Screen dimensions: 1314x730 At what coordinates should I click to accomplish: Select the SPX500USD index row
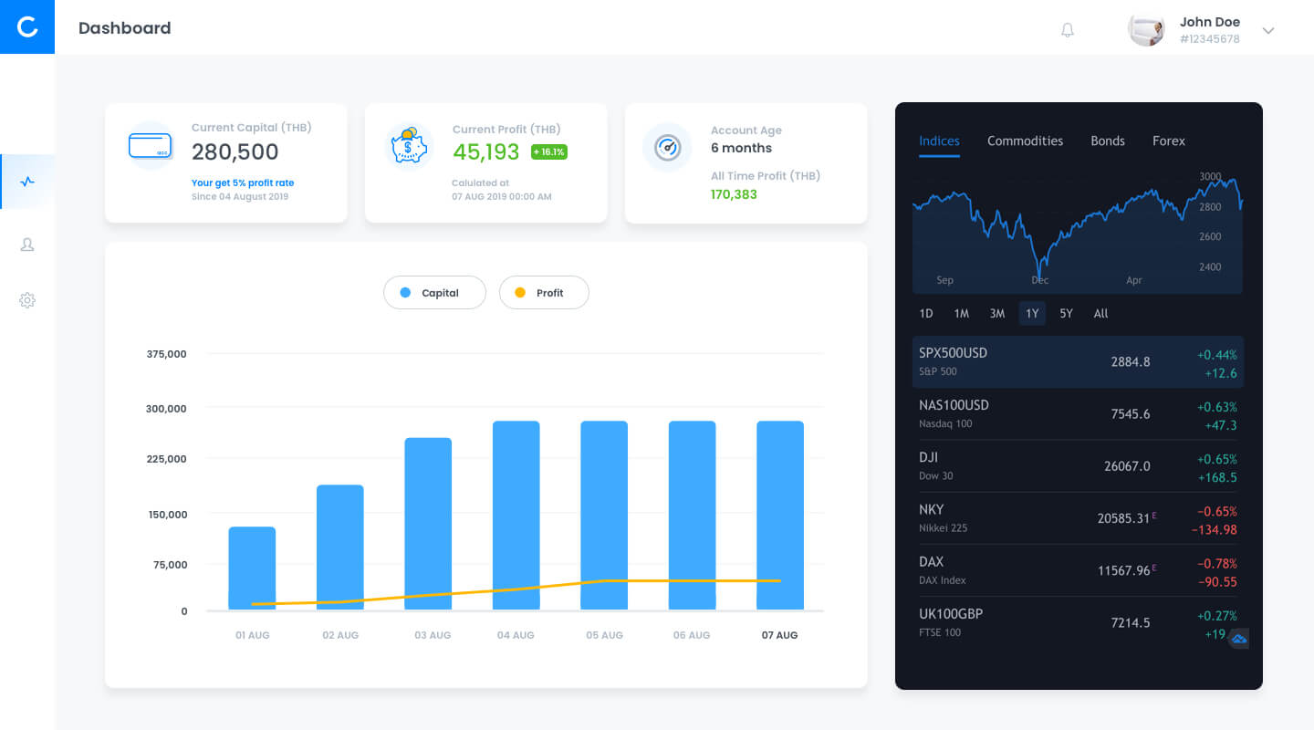[x=1077, y=361]
